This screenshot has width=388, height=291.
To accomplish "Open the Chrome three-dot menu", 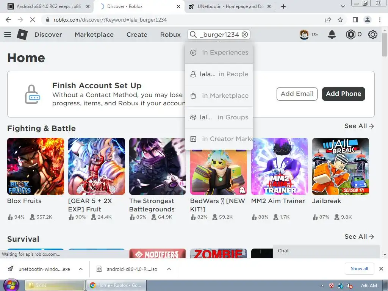I will pyautogui.click(x=380, y=20).
